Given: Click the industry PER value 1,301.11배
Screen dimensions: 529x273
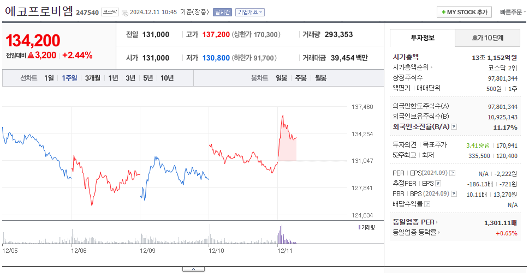Looking at the screenshot, I should (501, 222).
